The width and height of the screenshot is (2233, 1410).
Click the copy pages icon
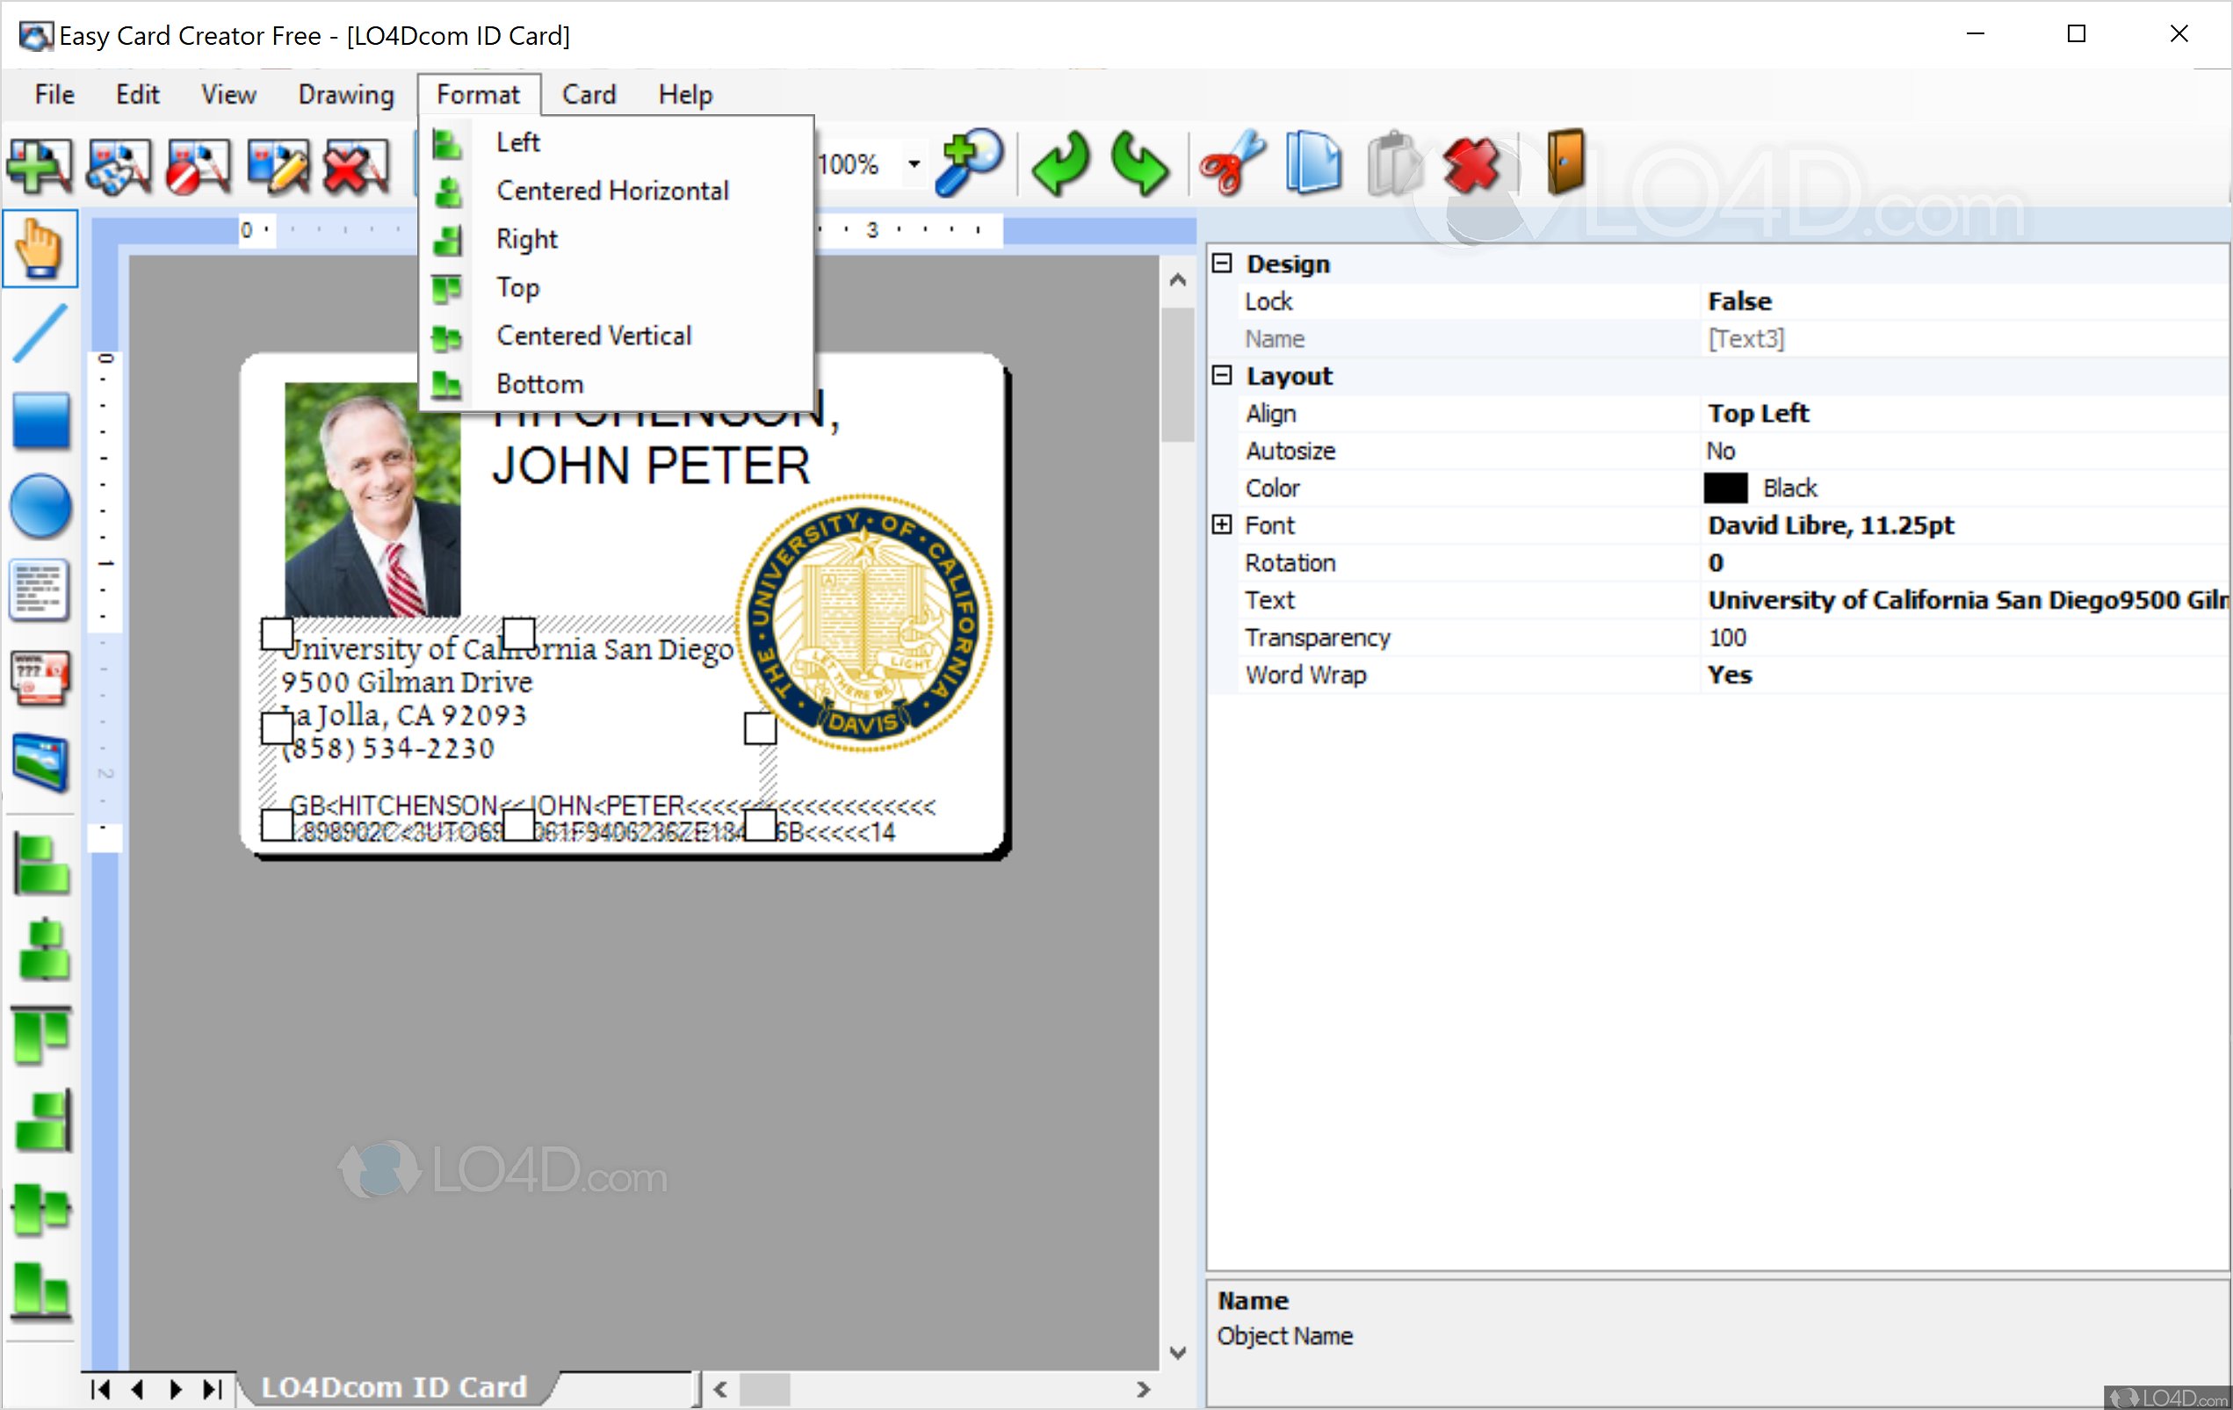point(1314,163)
